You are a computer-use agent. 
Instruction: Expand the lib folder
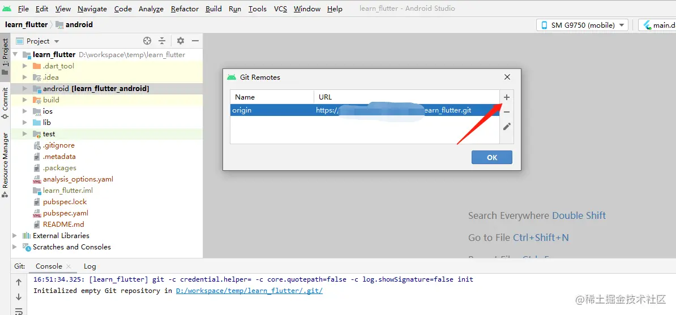coord(24,122)
